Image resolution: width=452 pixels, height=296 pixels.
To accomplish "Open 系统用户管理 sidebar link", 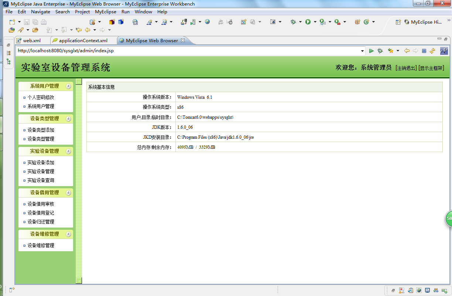I will coord(41,106).
